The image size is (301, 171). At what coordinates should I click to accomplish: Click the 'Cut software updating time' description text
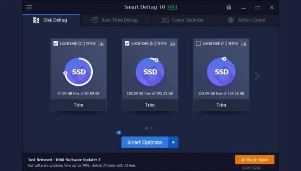point(82,165)
